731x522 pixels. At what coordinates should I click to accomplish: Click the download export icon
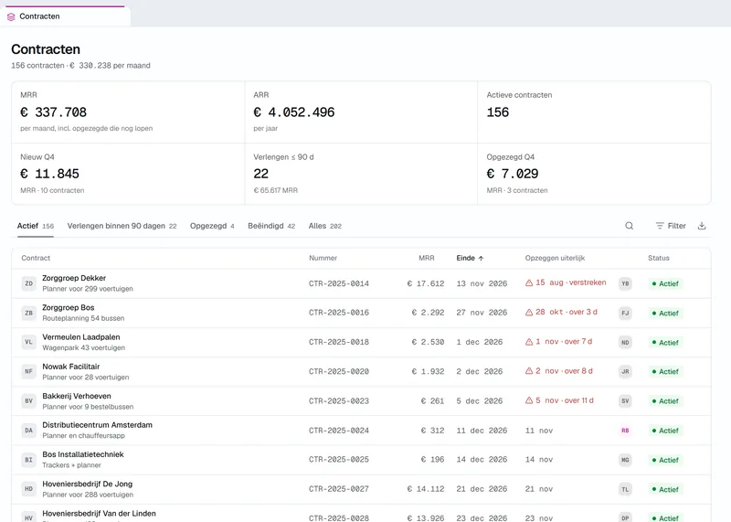click(702, 226)
